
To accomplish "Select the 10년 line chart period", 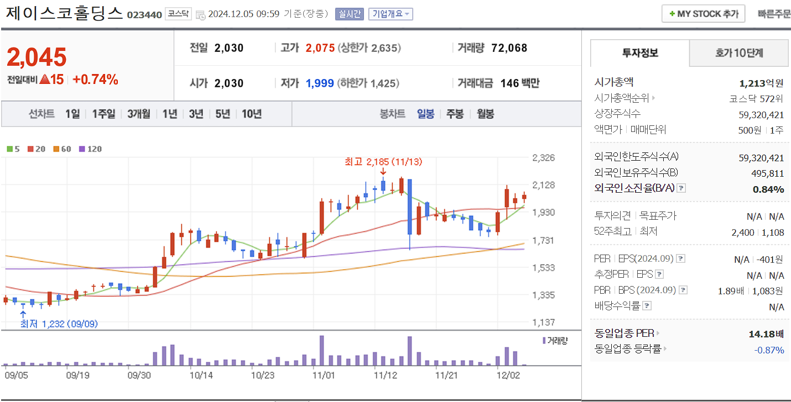I will [x=252, y=114].
